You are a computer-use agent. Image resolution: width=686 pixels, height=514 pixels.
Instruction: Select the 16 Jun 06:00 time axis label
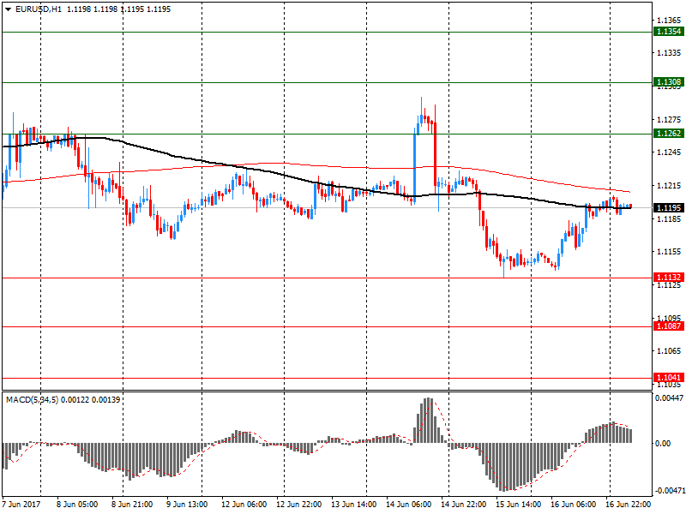coord(573,504)
